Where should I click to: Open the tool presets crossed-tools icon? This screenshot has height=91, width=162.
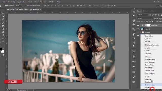pos(134,51)
